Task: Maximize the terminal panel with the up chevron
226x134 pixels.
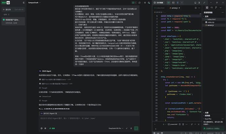Action: coord(195,125)
